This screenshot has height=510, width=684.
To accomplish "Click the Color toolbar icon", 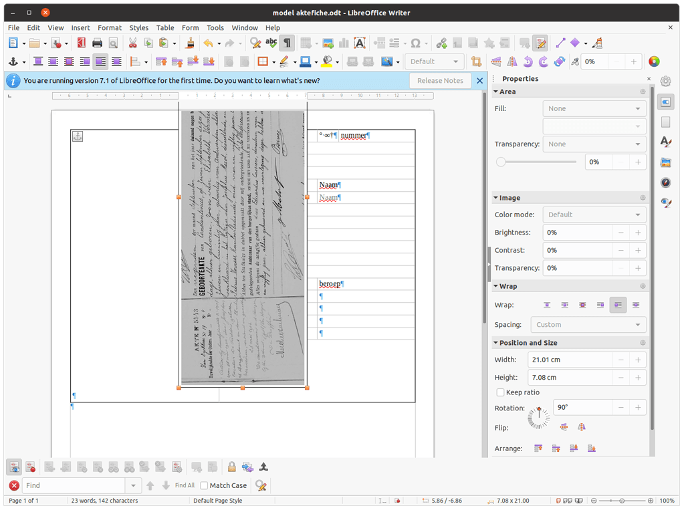I will 654,61.
